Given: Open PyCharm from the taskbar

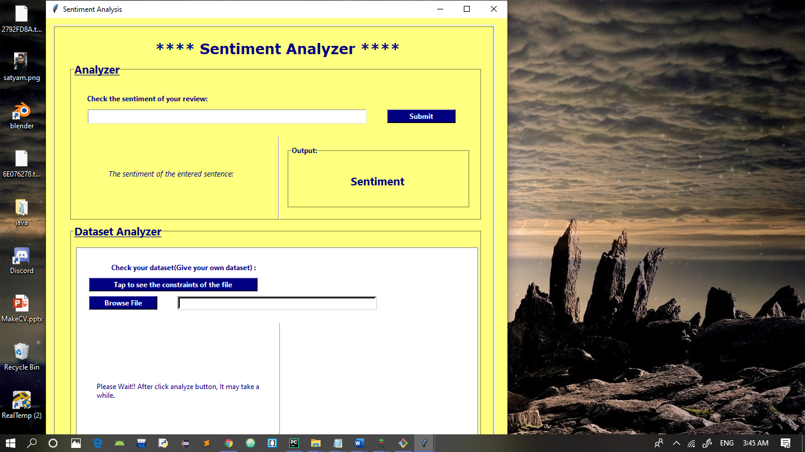Looking at the screenshot, I should 294,443.
